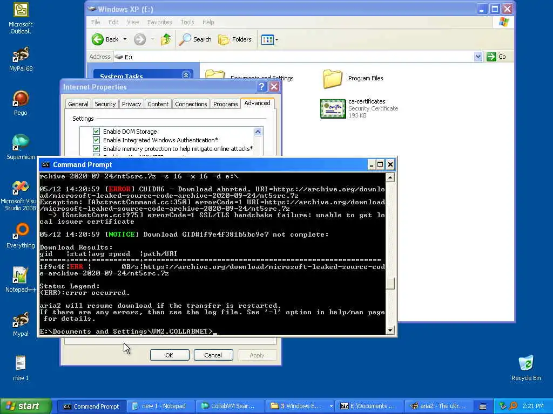Click the on-screen keyboard taskbar icon
The width and height of the screenshot is (553, 414).
[x=483, y=406]
